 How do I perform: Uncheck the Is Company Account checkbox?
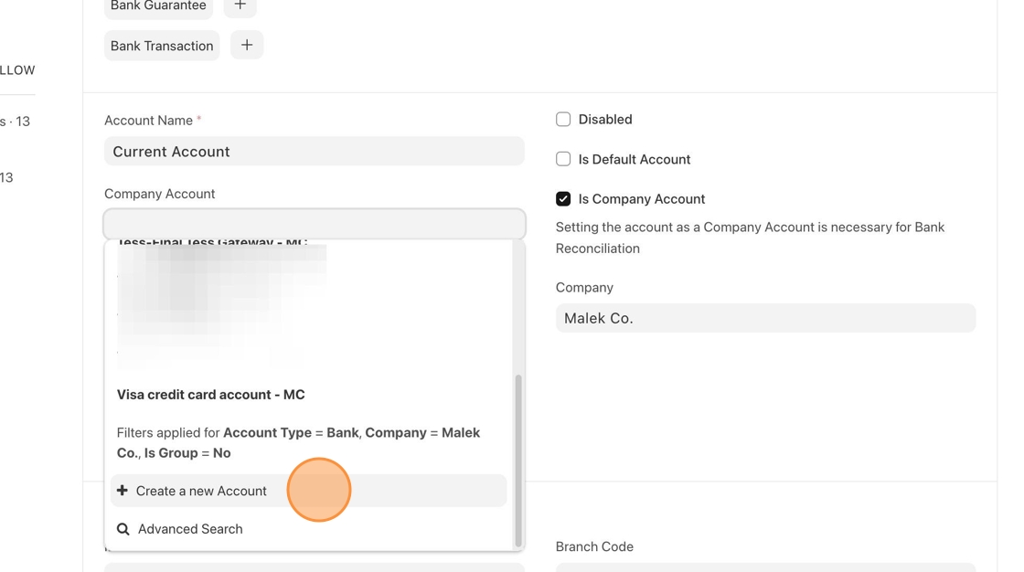click(x=563, y=199)
